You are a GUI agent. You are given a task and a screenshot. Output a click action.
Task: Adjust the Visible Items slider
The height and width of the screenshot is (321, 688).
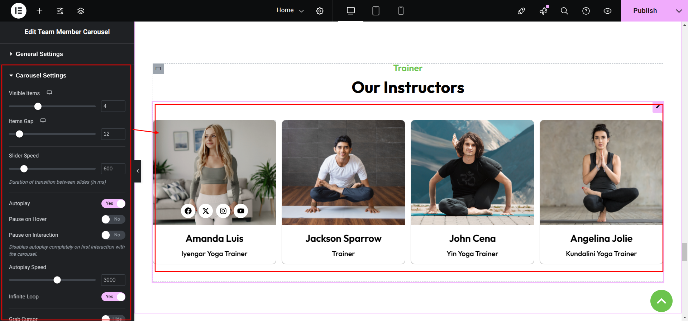point(38,106)
